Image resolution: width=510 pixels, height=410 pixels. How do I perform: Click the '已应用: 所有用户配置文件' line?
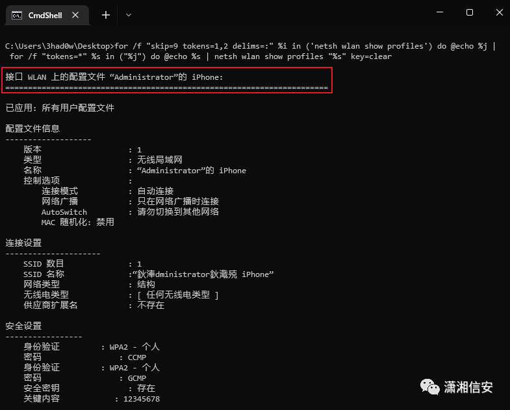click(x=60, y=108)
